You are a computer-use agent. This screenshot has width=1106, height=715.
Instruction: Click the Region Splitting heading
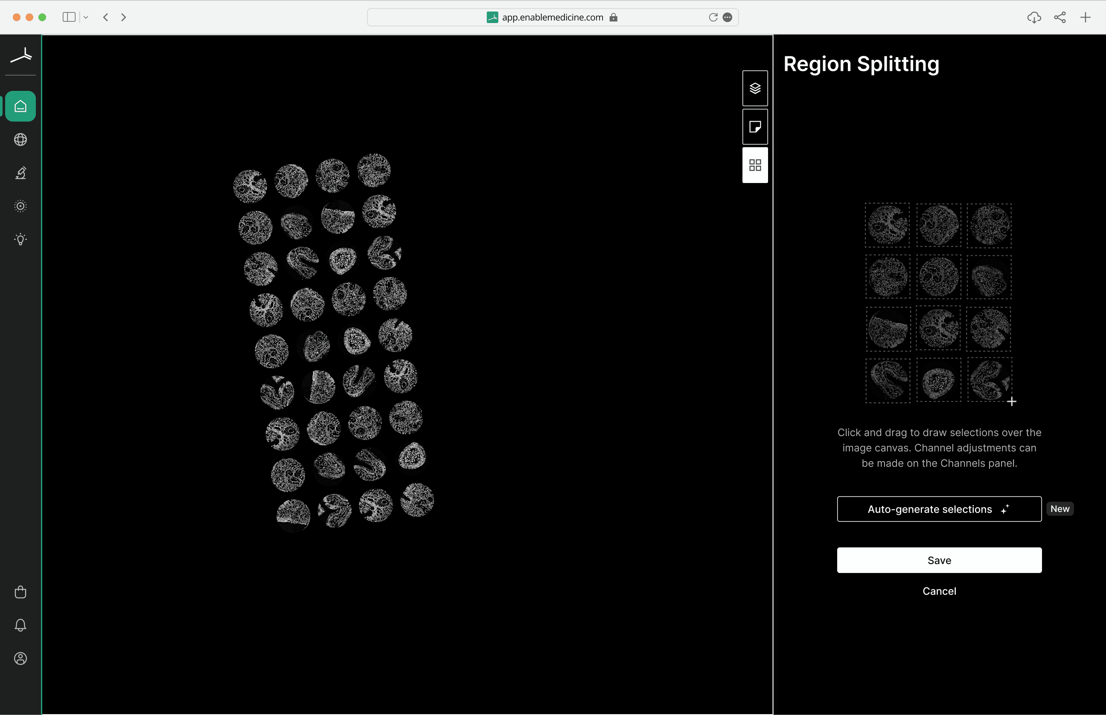pyautogui.click(x=862, y=64)
